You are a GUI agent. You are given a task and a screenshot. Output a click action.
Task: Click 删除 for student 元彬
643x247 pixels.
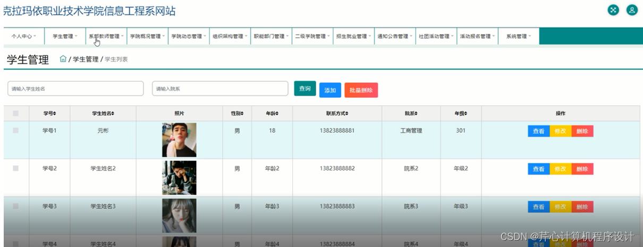[x=582, y=131]
